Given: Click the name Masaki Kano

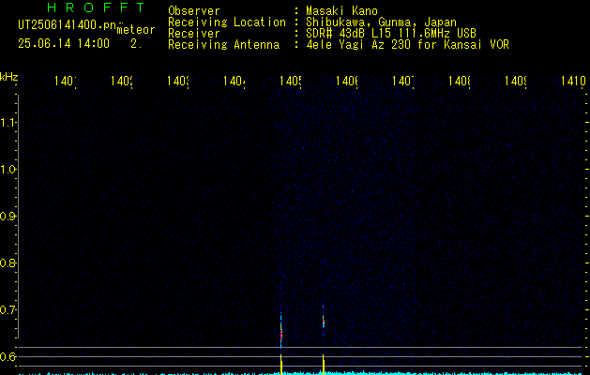Looking at the screenshot, I should (x=341, y=11).
